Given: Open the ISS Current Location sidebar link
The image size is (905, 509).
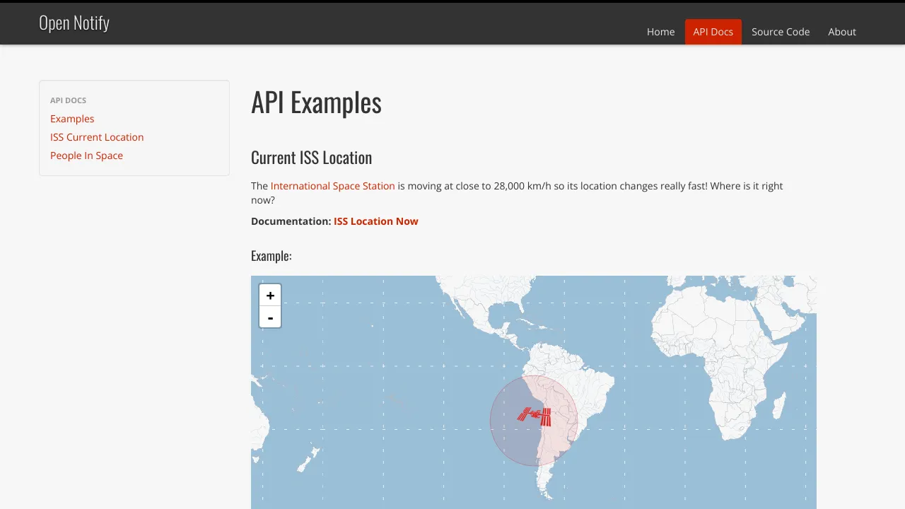Looking at the screenshot, I should [x=97, y=137].
